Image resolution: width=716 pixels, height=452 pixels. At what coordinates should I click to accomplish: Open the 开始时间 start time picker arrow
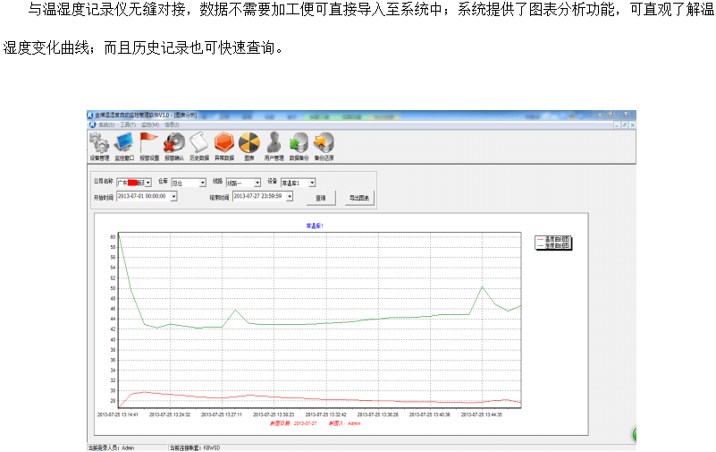click(x=174, y=197)
